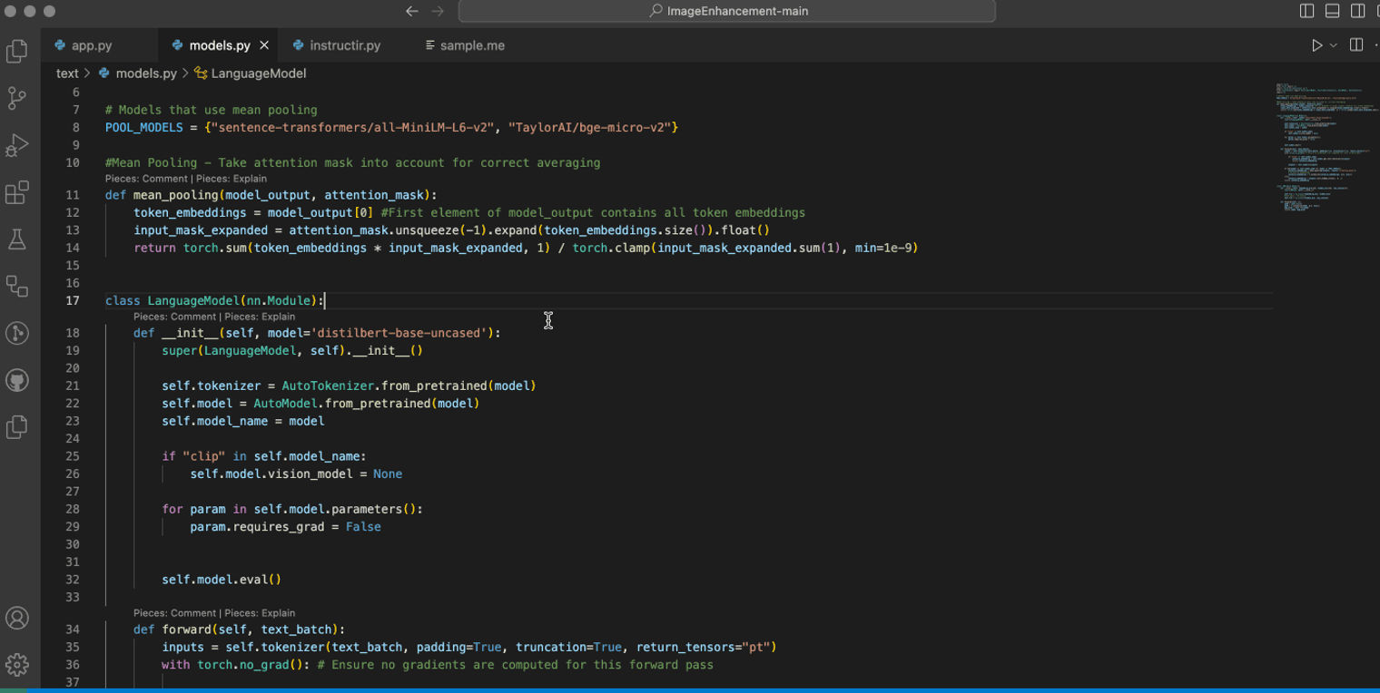Click the 'text' breadcrumb folder
The height and width of the screenshot is (693, 1380).
(67, 73)
